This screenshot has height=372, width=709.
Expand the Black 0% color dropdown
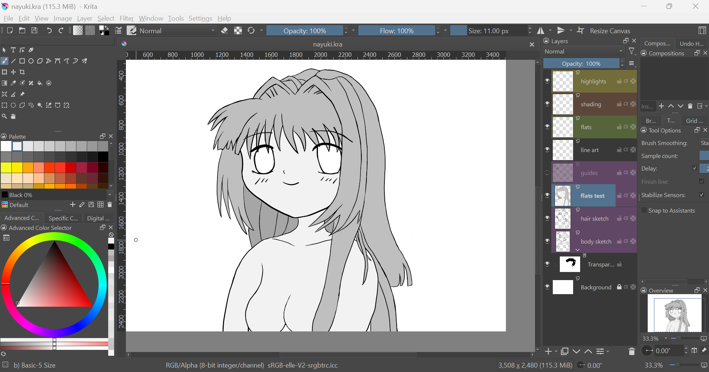[110, 195]
